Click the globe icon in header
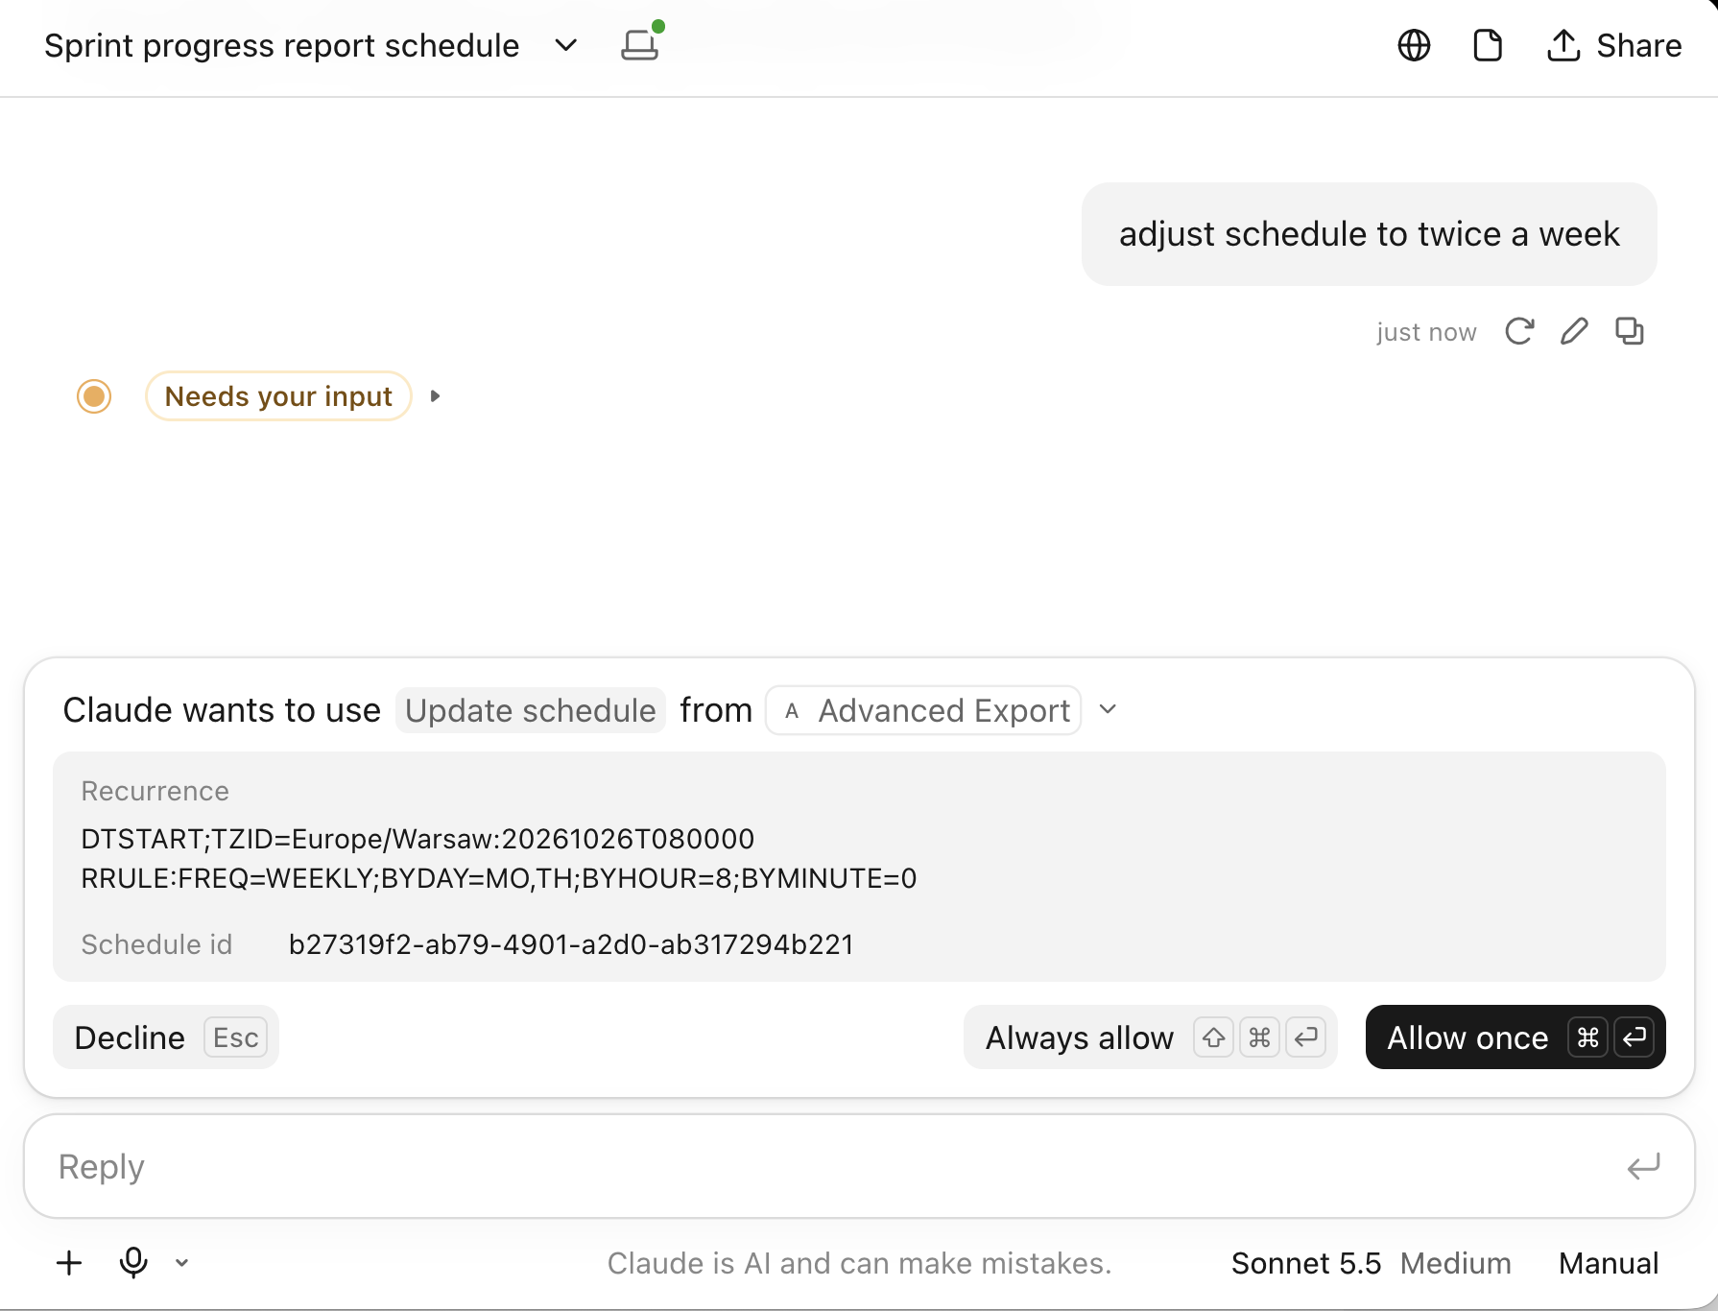 [x=1414, y=45]
